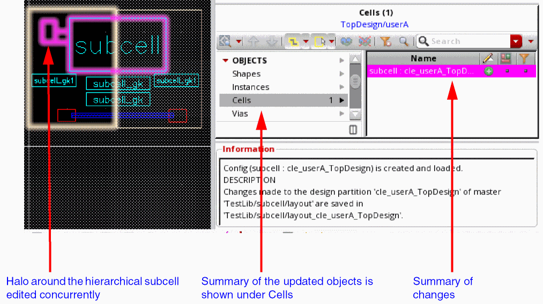Screen dimensions: 543x304
Task: Click the left red square shape in layout canvas
Action: click(66, 115)
